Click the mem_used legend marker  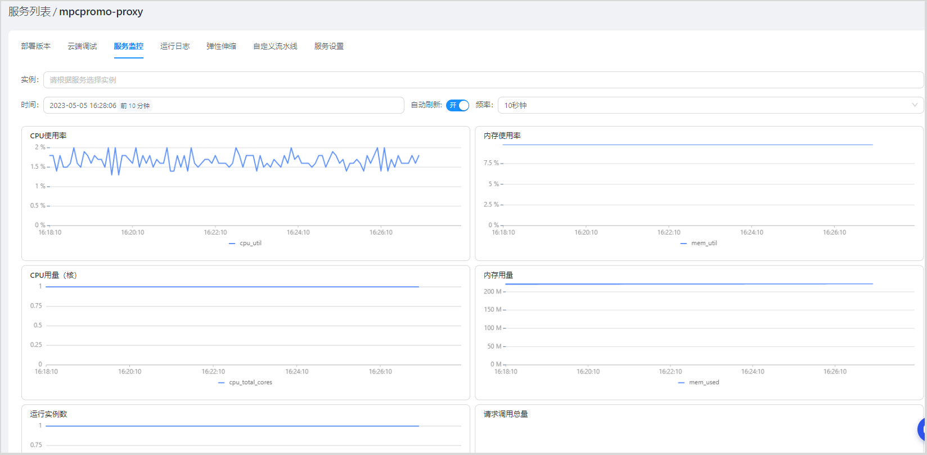[681, 382]
